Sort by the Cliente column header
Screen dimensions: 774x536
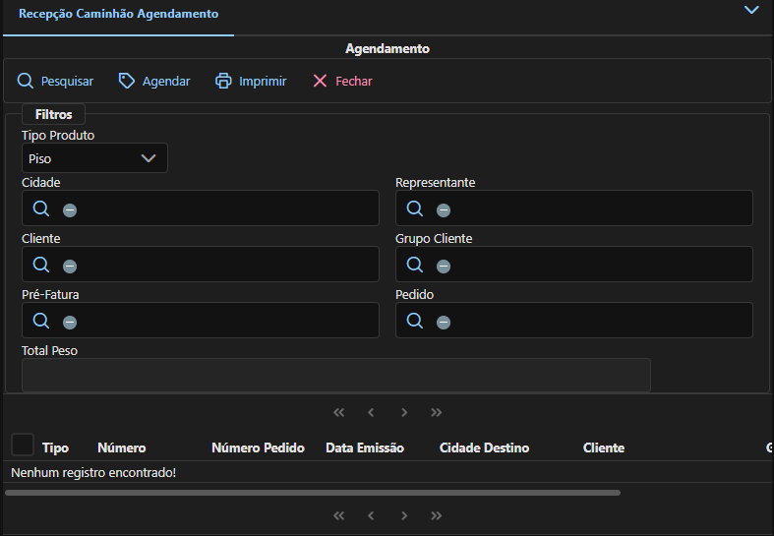[x=604, y=447]
